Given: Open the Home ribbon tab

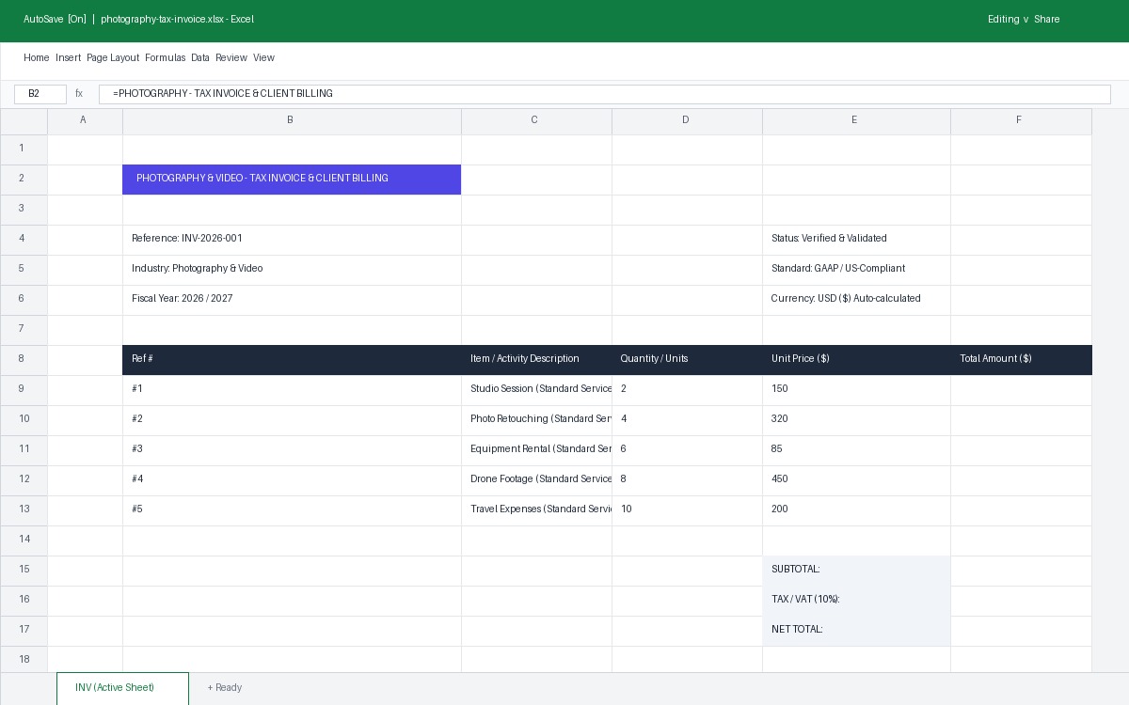Looking at the screenshot, I should point(36,57).
